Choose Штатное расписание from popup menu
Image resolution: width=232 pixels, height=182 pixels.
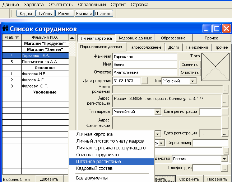pyautogui.click(x=112, y=162)
